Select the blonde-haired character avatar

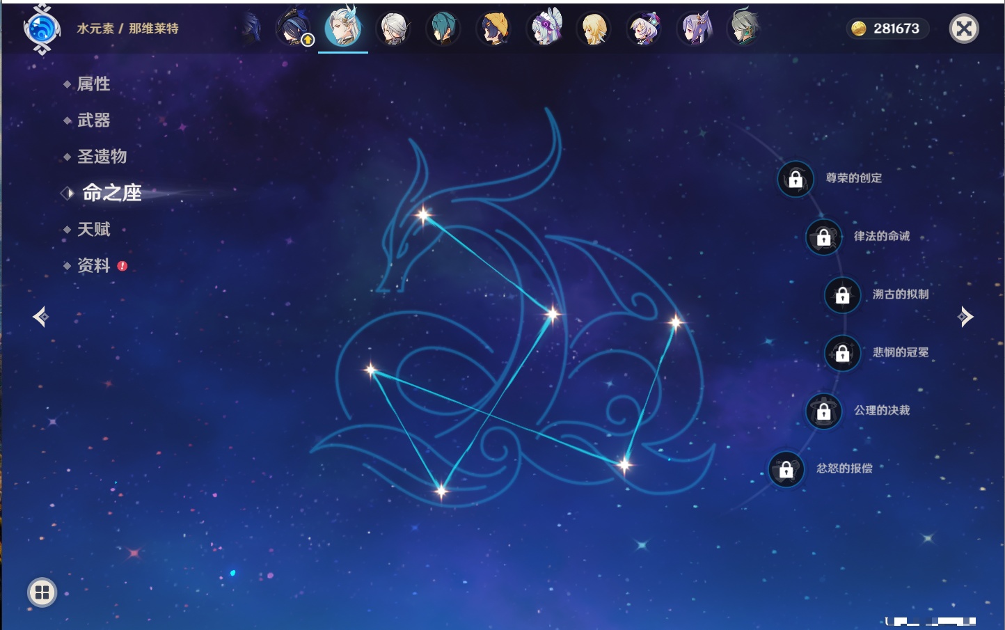pos(594,29)
